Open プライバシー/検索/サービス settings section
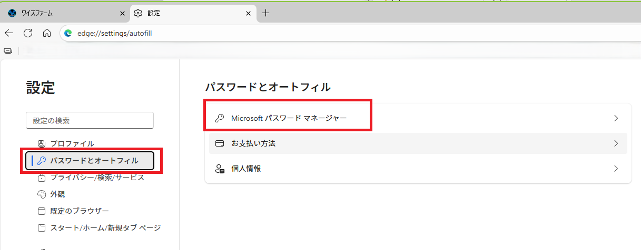The width and height of the screenshot is (641, 250). (x=96, y=178)
